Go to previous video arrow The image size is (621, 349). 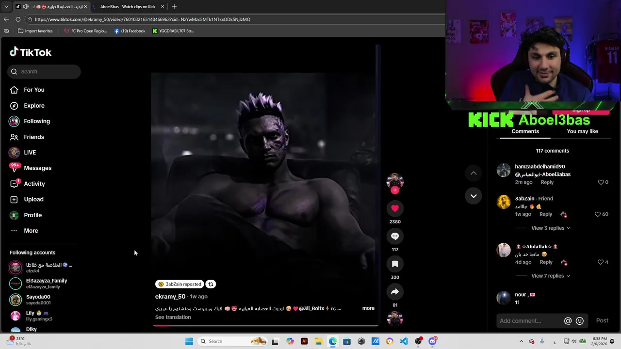[474, 173]
